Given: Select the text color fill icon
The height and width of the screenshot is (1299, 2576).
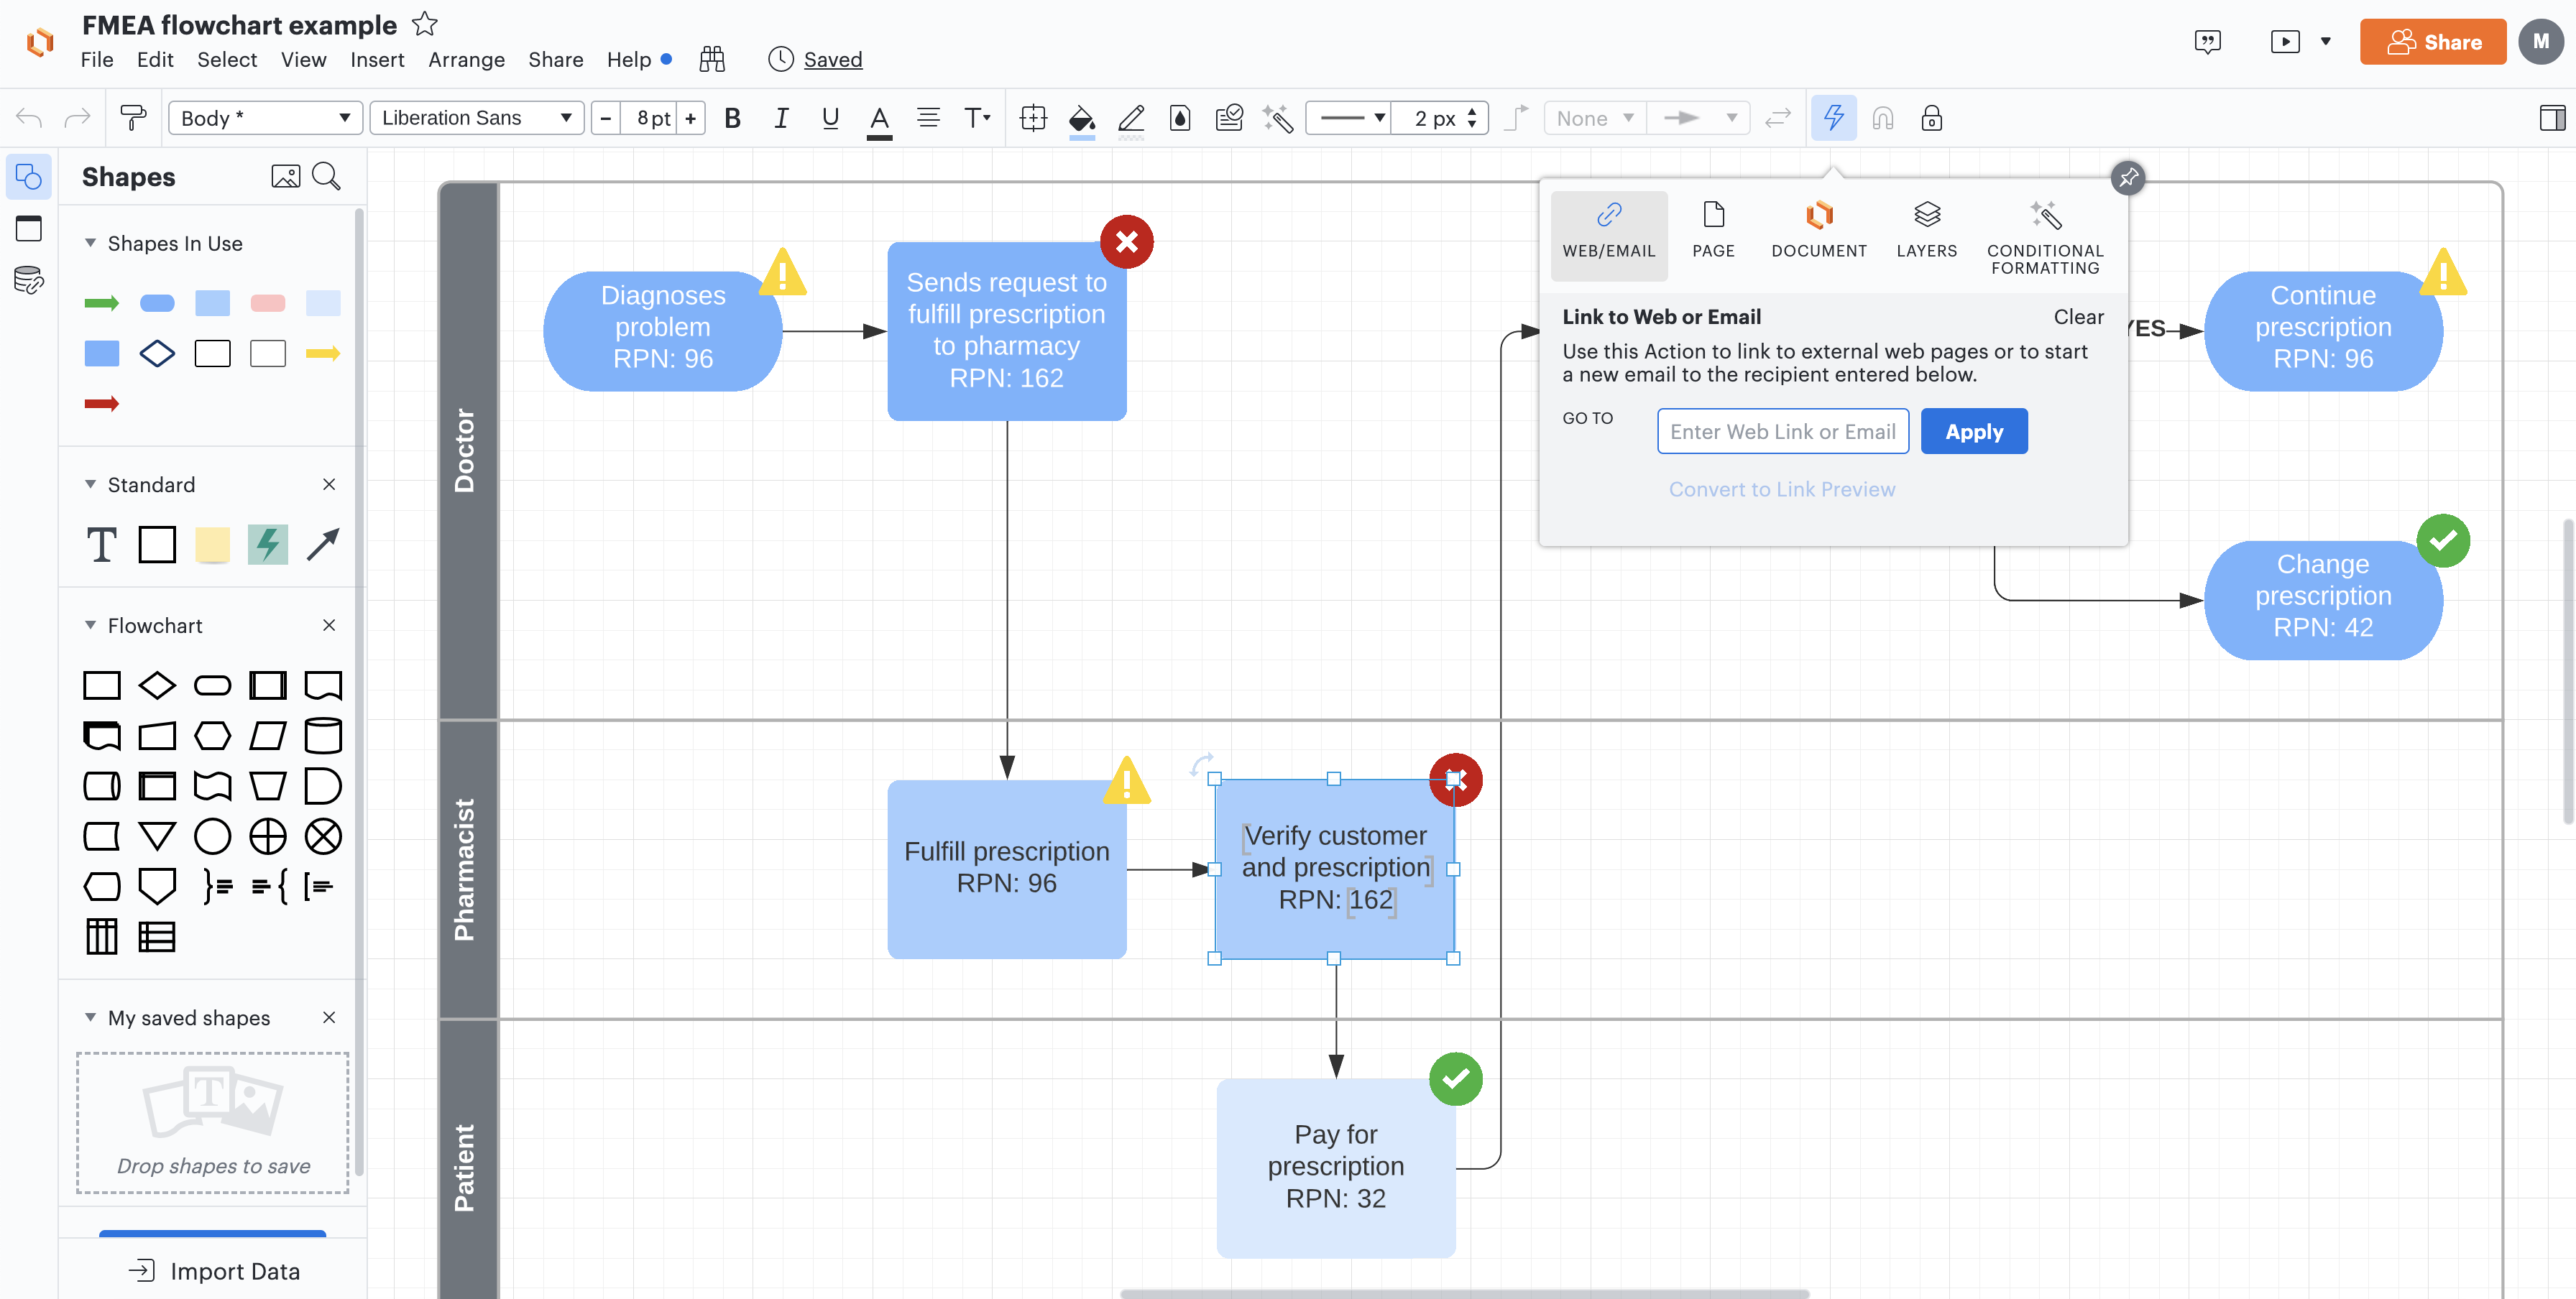Looking at the screenshot, I should point(880,118).
